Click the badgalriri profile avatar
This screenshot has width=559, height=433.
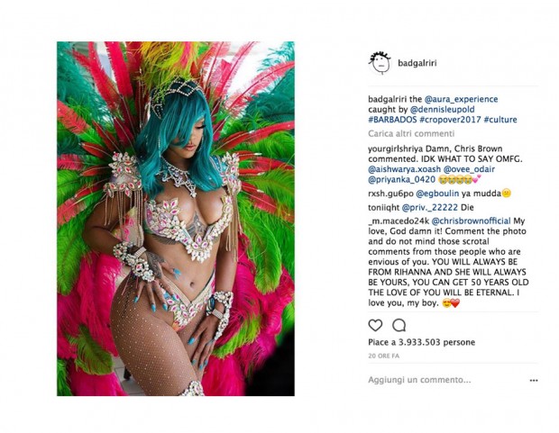point(380,63)
